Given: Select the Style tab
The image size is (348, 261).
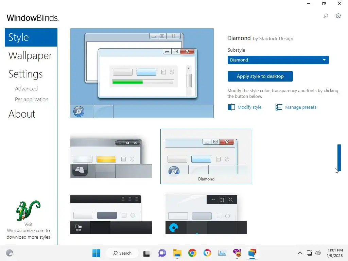Looking at the screenshot, I should point(31,37).
